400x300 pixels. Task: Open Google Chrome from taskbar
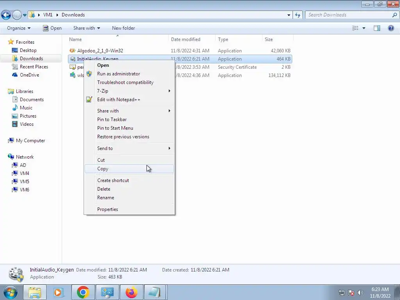coord(83,292)
